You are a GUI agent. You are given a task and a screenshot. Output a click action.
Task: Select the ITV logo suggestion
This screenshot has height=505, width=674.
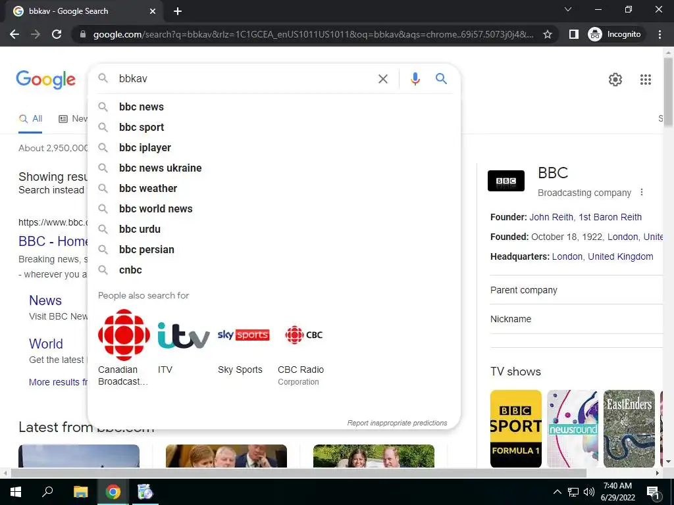[x=184, y=335]
